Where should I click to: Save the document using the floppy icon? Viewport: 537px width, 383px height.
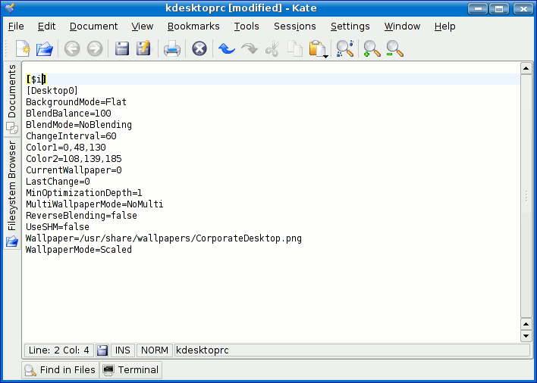[x=121, y=49]
